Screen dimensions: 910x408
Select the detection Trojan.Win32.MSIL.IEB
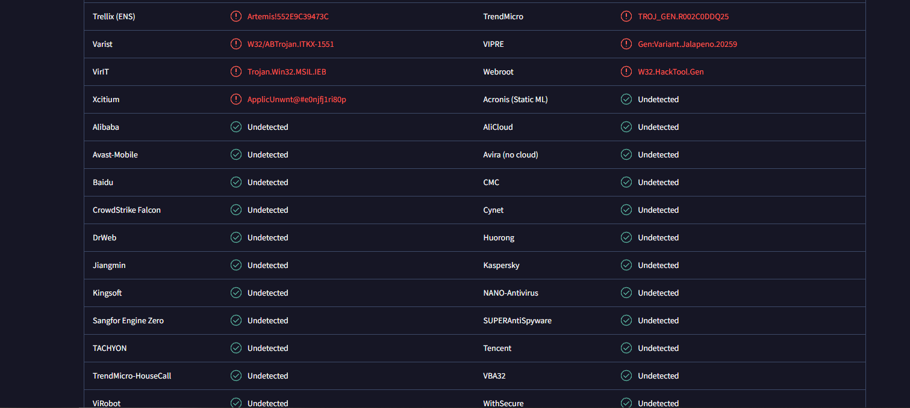pos(287,72)
